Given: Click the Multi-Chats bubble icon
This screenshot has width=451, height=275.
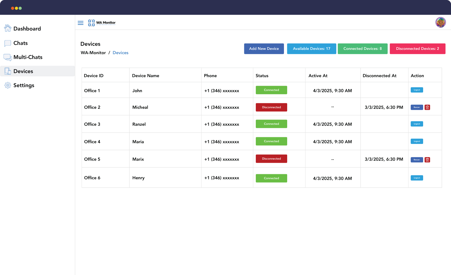Looking at the screenshot, I should coord(8,57).
